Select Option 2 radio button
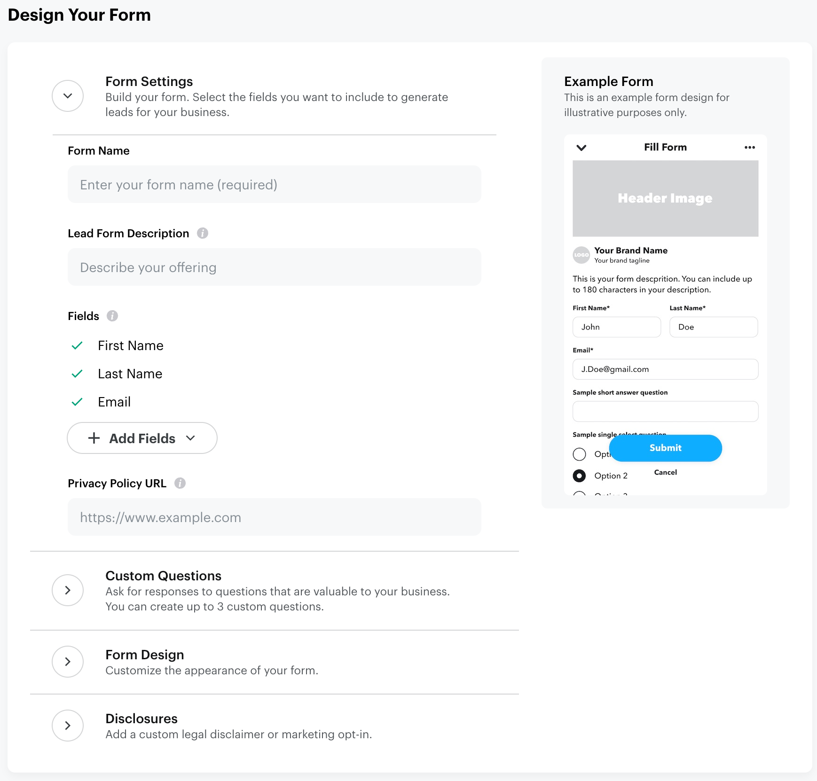 [x=579, y=476]
